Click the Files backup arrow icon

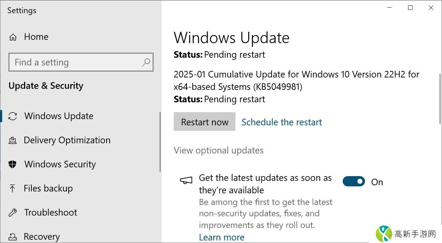(x=13, y=189)
